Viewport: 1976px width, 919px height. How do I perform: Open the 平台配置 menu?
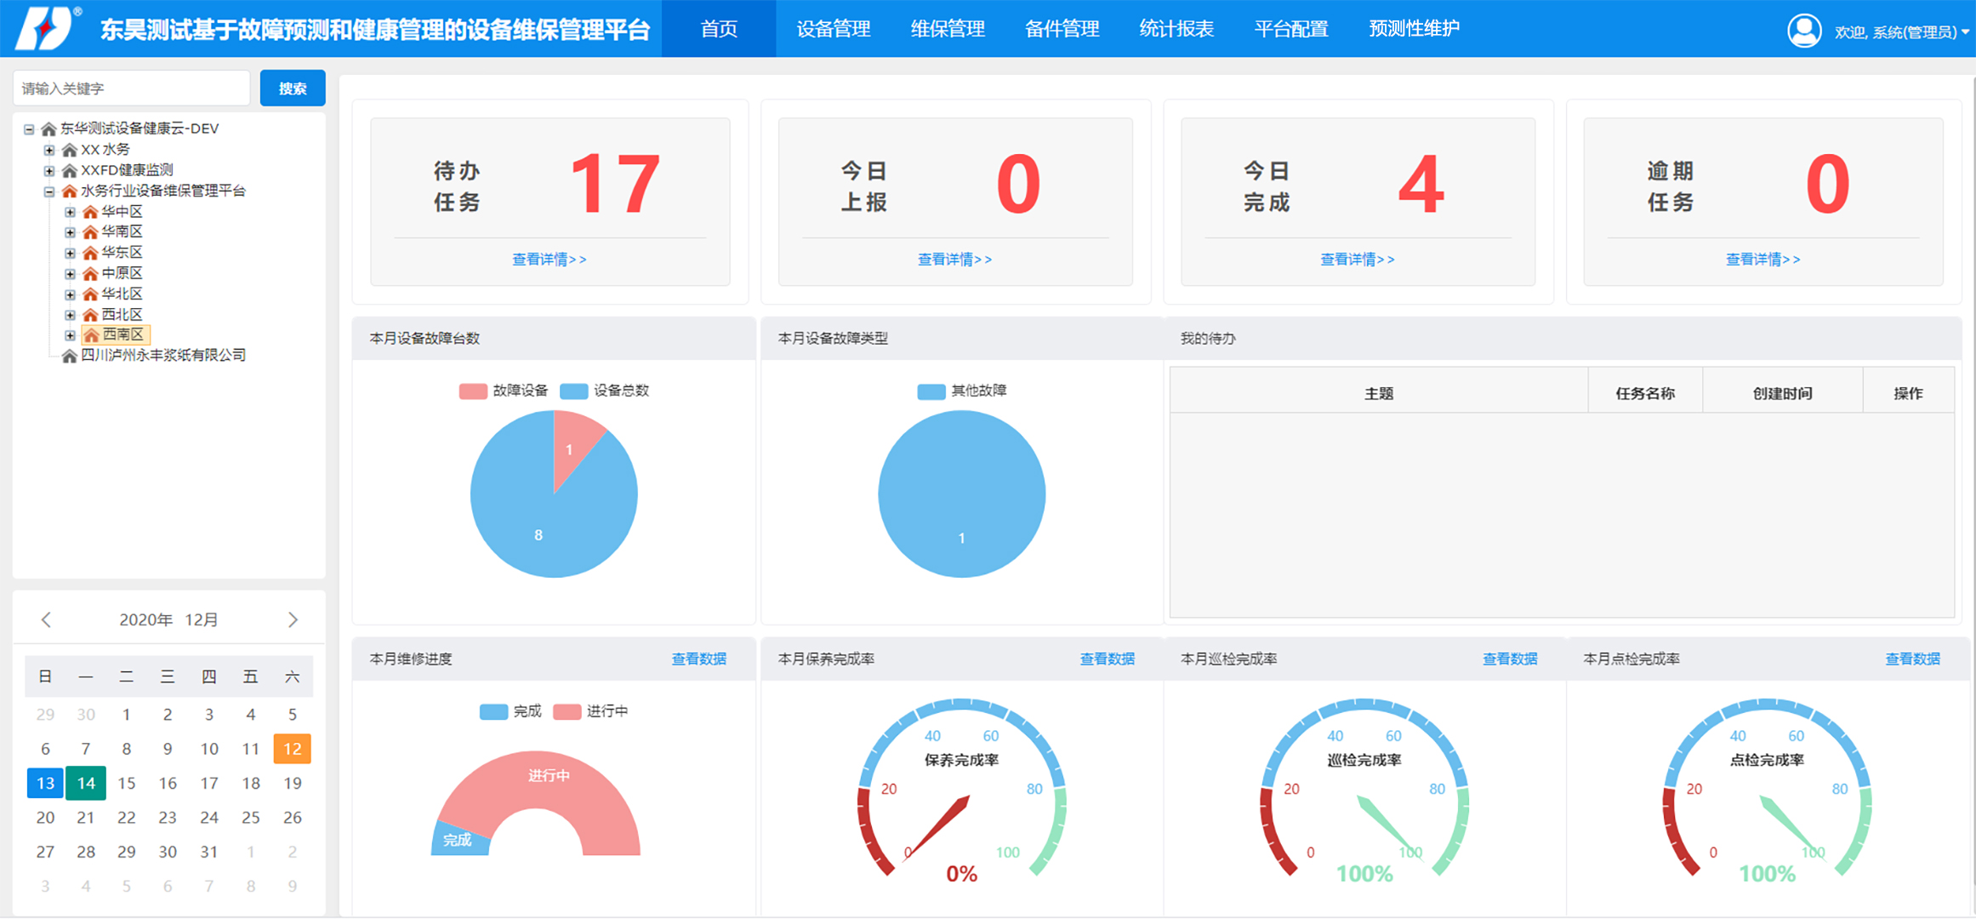pyautogui.click(x=1291, y=29)
